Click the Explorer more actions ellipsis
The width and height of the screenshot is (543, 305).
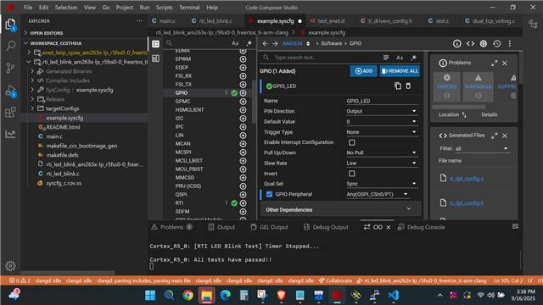click(x=139, y=21)
